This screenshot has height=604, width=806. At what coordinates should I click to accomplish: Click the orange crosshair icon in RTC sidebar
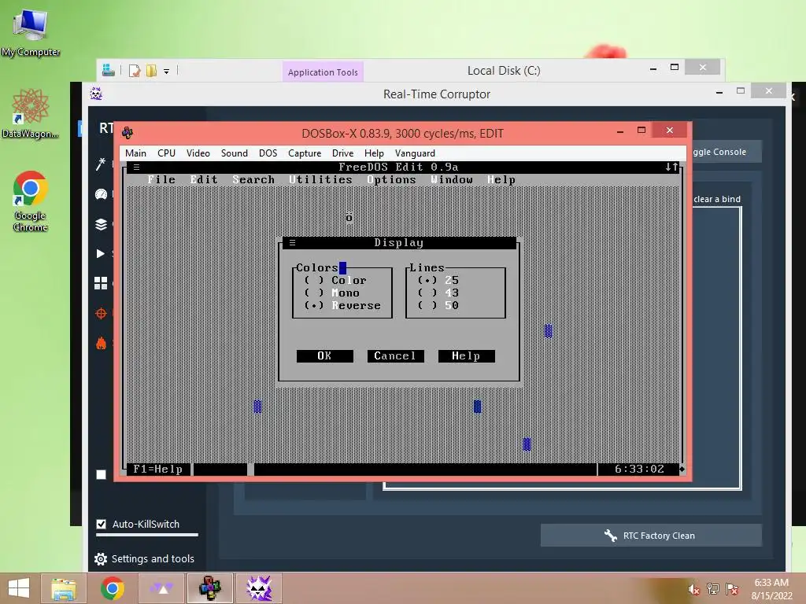(x=101, y=313)
